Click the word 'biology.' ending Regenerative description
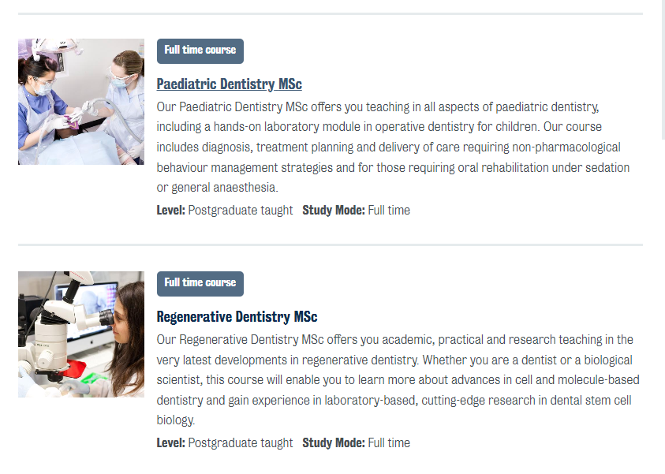Viewport: 665px width, 474px height. coord(175,421)
